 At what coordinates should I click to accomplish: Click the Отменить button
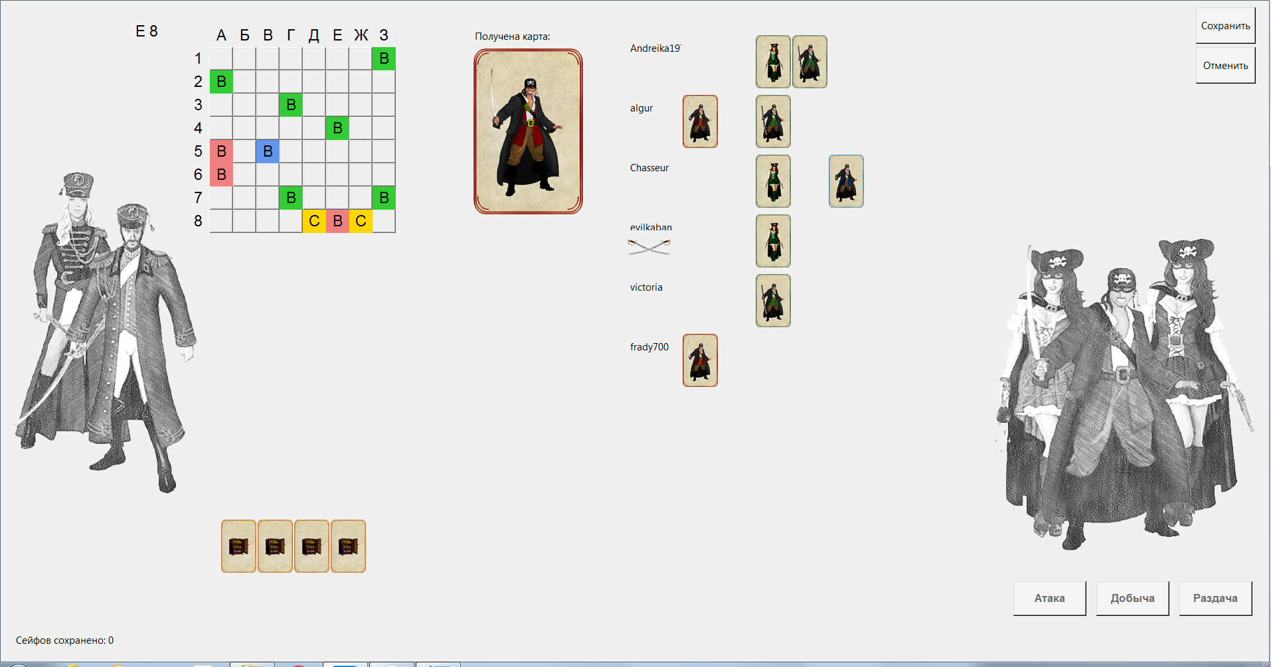[1225, 66]
